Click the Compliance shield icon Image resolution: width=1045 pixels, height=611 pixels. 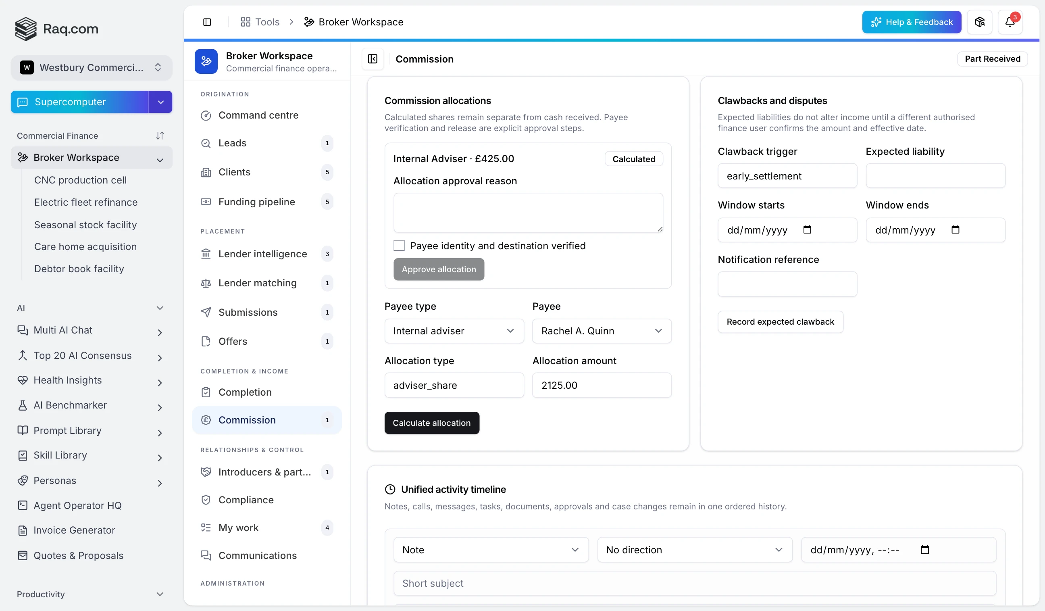click(x=206, y=500)
